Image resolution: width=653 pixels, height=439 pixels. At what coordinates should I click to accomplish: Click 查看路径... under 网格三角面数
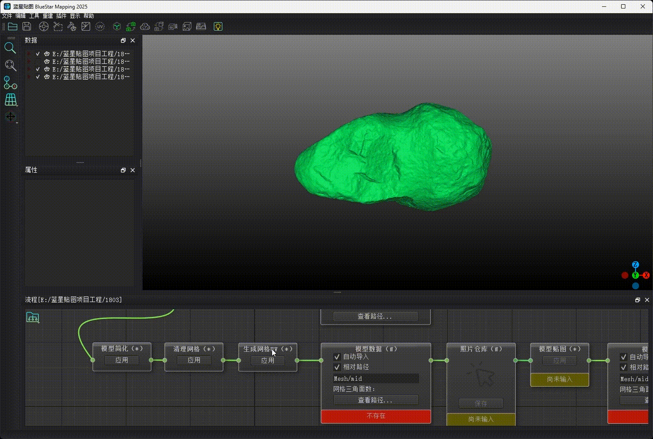[x=376, y=400]
